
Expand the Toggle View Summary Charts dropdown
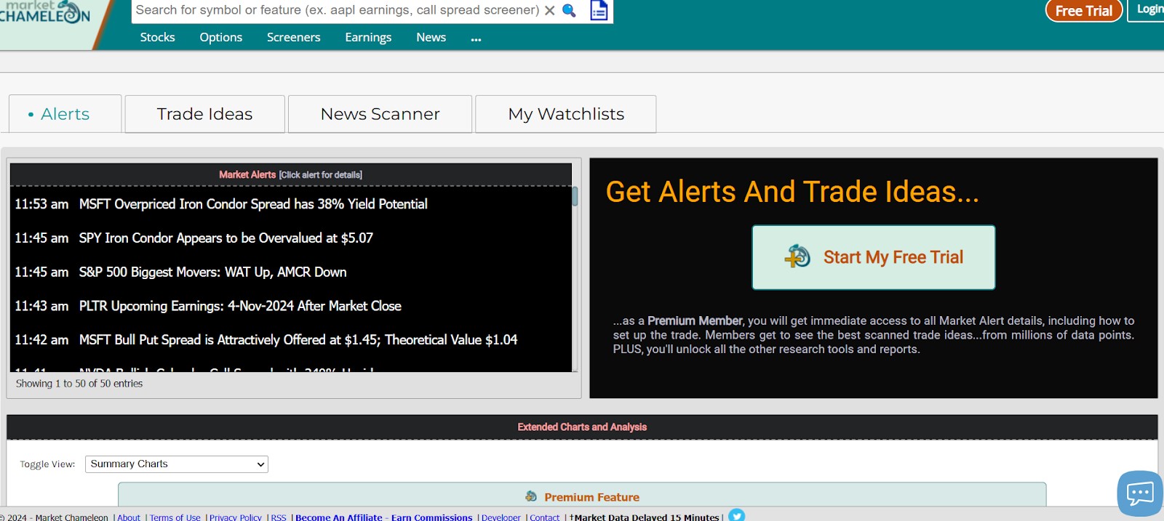tap(177, 464)
